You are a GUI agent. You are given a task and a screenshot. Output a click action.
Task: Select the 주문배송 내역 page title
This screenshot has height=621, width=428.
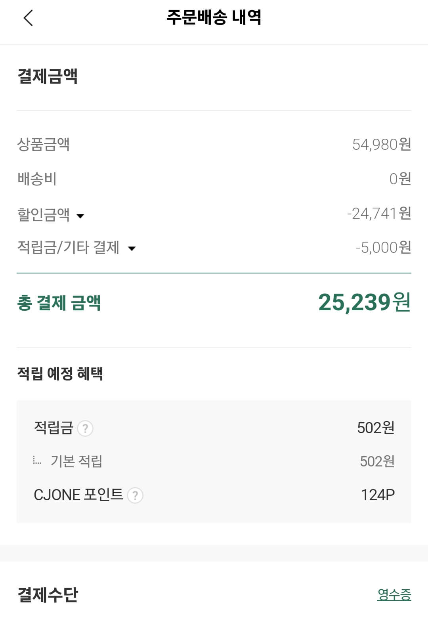(x=214, y=18)
